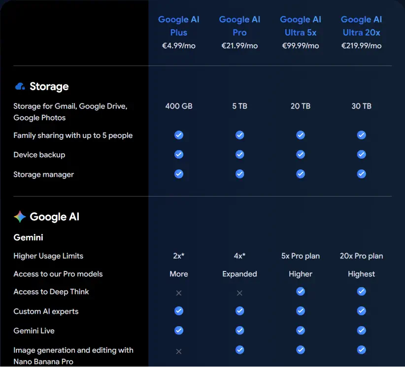405x367 pixels.
Task: Click Deep Think X mark for Plus plan
Action: 179,293
